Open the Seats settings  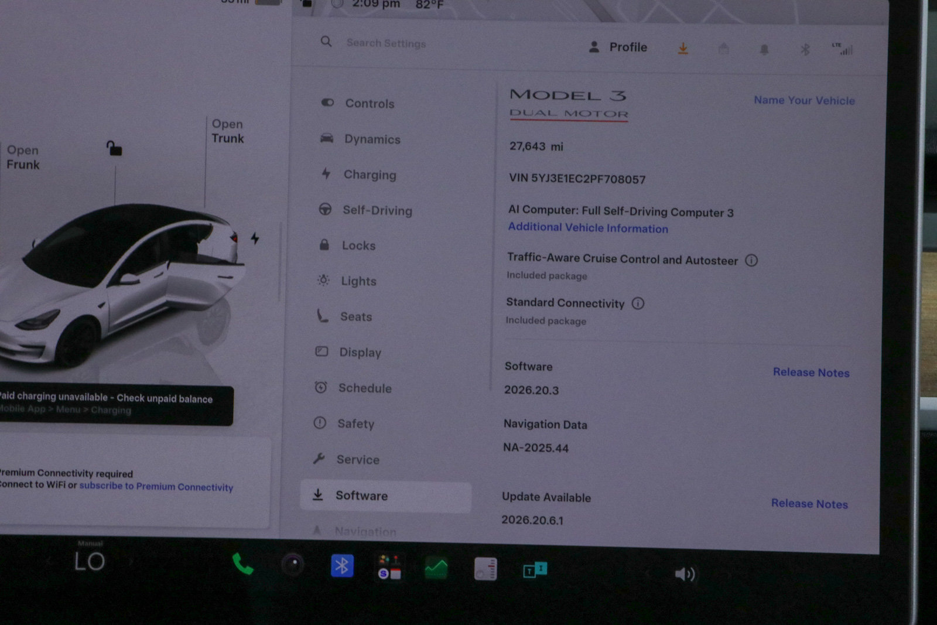344,316
